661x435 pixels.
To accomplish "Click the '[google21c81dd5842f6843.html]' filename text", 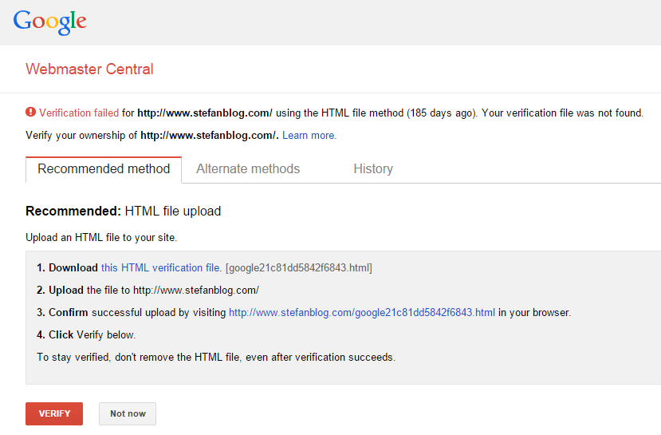I will (x=299, y=268).
